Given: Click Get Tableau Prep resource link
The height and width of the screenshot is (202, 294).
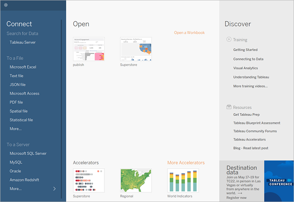Looking at the screenshot, I should (246, 115).
